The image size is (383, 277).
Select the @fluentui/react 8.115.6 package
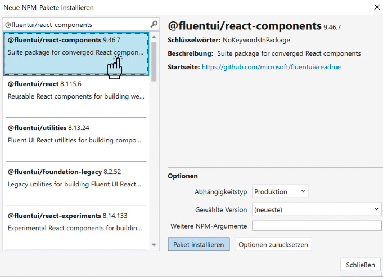pyautogui.click(x=76, y=97)
